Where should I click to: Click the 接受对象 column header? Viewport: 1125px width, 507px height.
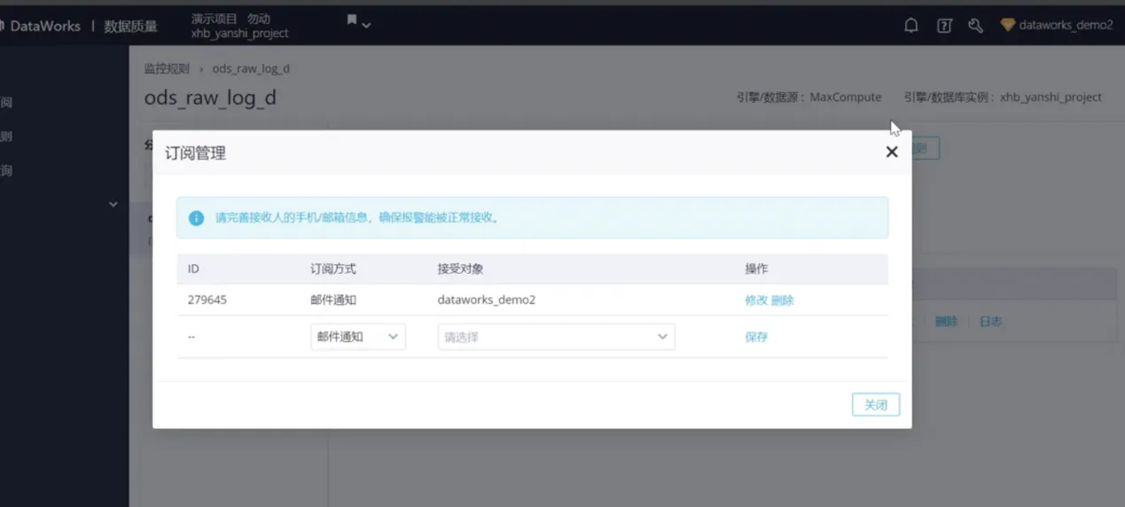pyautogui.click(x=460, y=269)
